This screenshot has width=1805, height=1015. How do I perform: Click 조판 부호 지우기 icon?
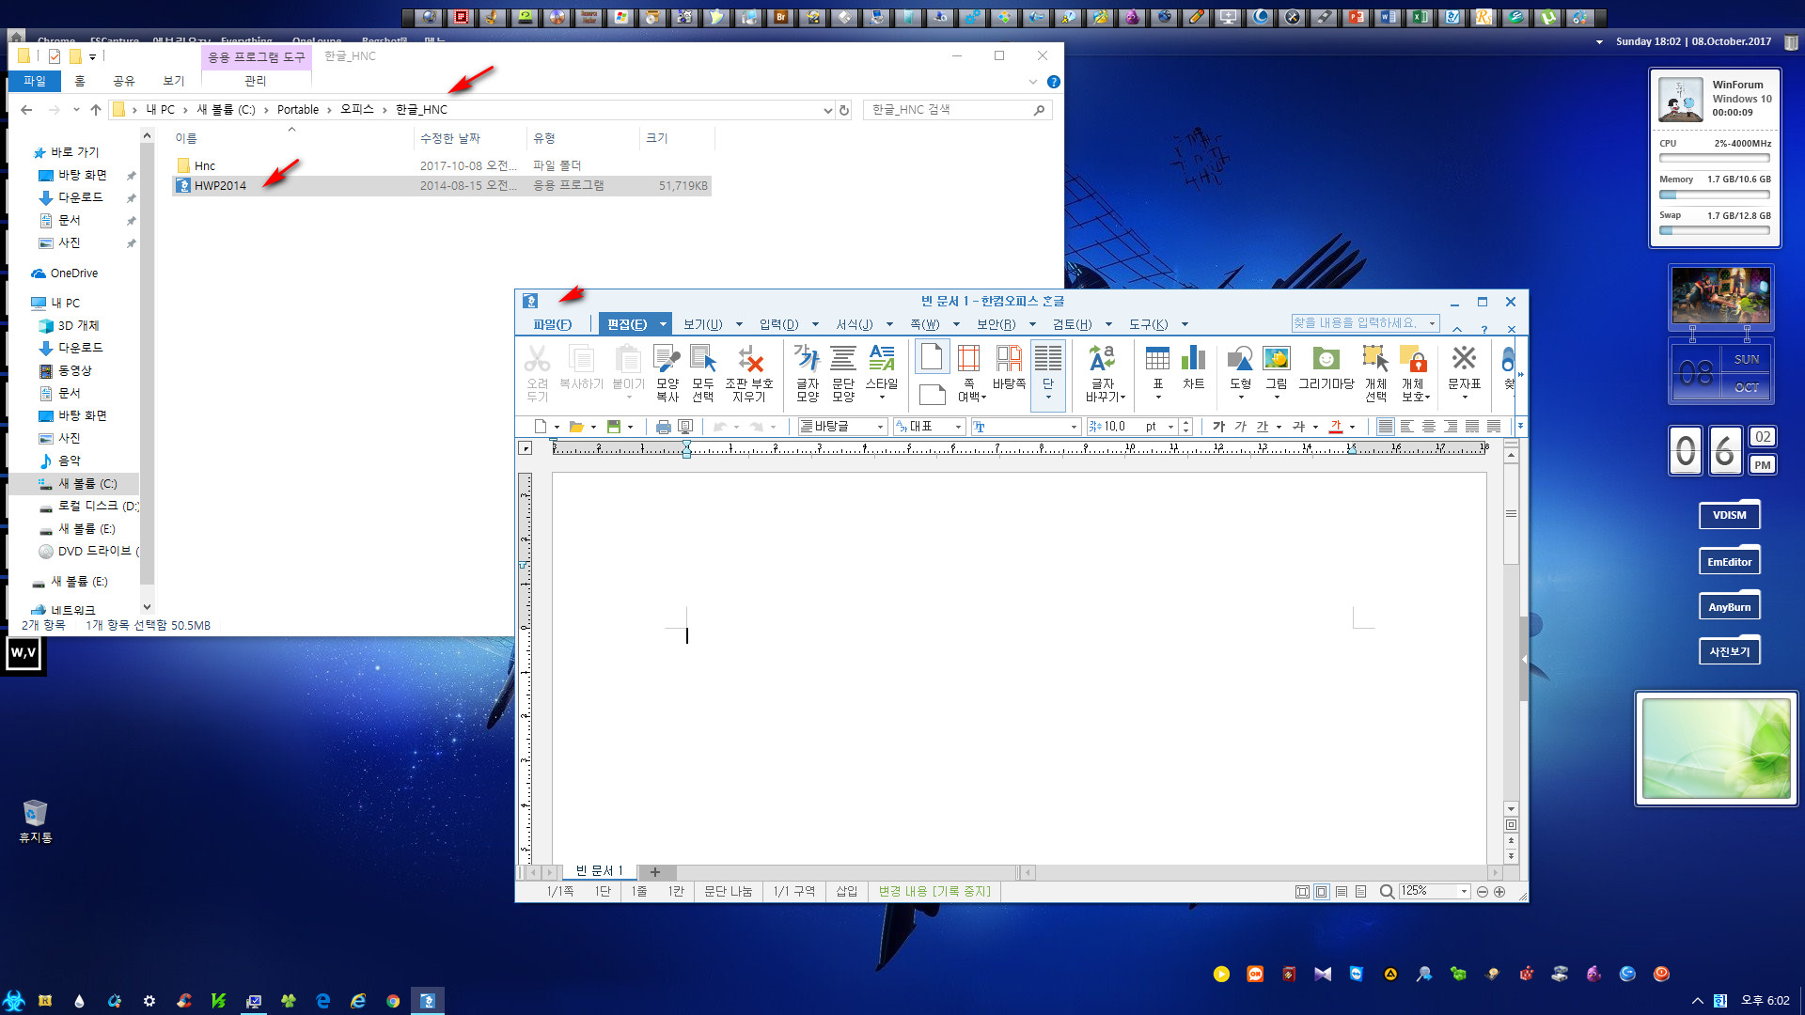[x=749, y=373]
